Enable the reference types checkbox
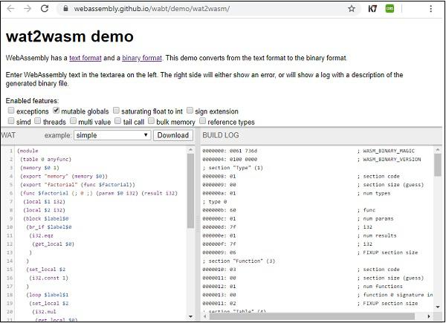The image size is (446, 323). coord(202,121)
